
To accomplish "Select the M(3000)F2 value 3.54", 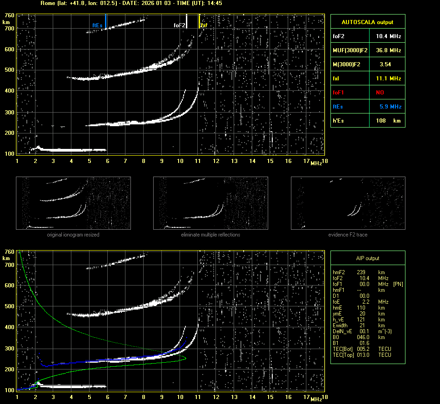I will tap(385, 64).
